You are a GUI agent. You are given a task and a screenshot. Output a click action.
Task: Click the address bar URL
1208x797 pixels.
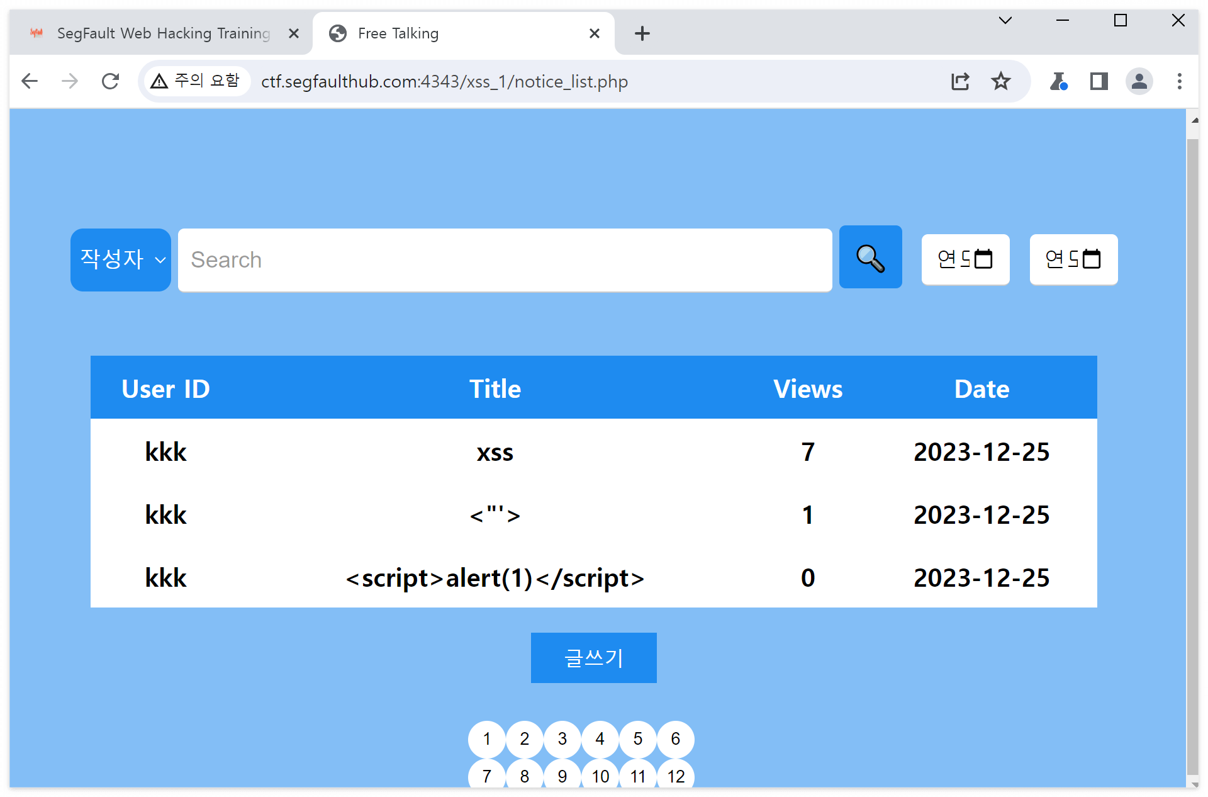(x=444, y=81)
